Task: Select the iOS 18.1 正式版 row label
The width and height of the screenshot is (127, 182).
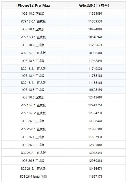Action: coord(33,29)
